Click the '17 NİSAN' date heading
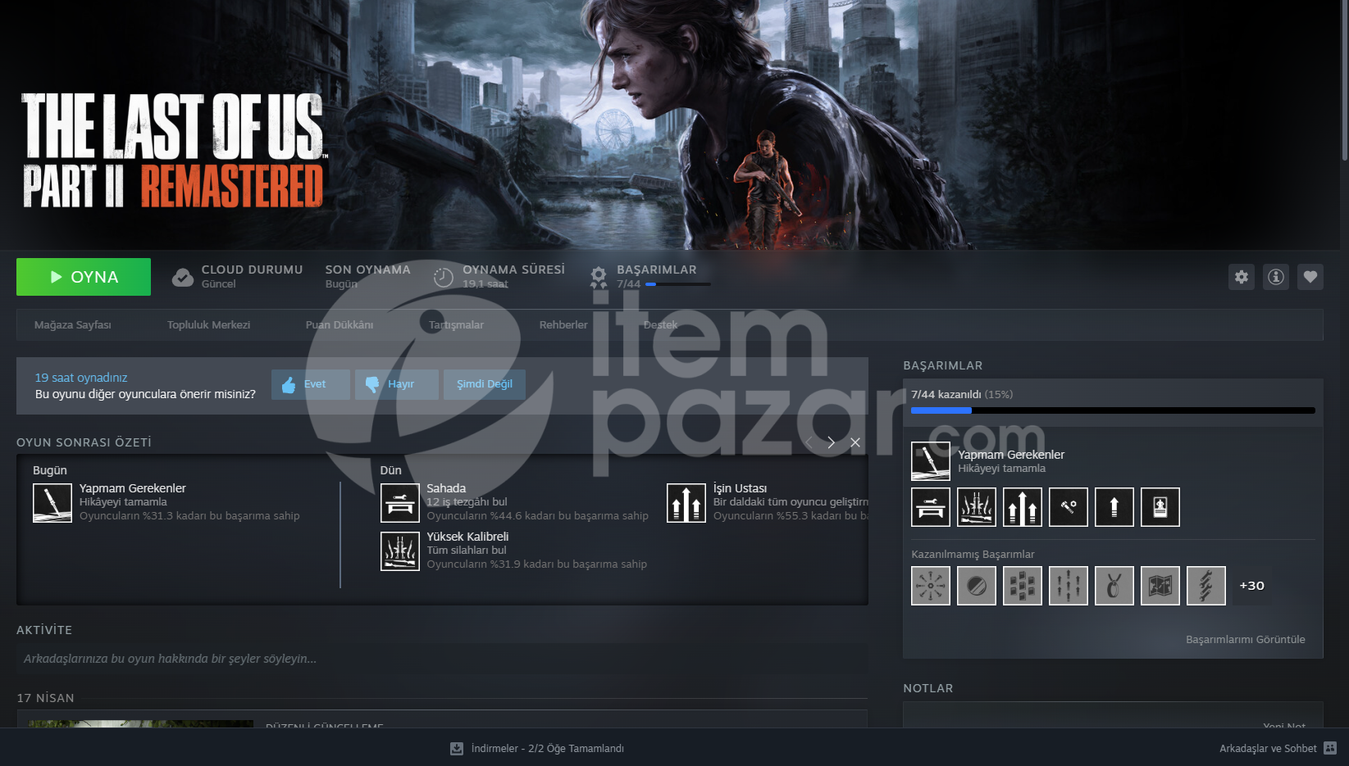 46,698
